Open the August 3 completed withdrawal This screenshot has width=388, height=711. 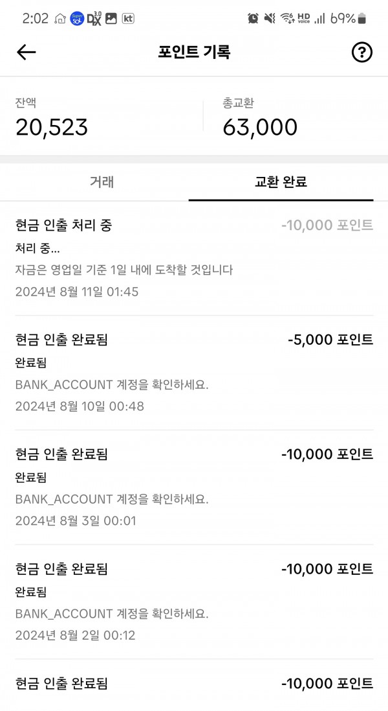click(194, 487)
